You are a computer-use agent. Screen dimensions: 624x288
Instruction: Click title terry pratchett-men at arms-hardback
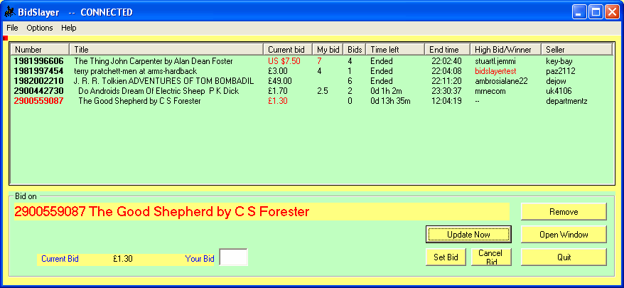tap(135, 71)
